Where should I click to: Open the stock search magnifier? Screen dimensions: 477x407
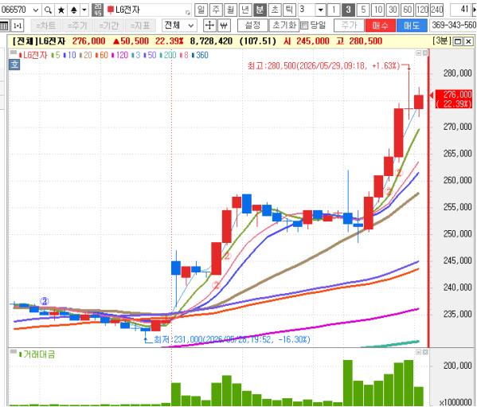pyautogui.click(x=48, y=10)
